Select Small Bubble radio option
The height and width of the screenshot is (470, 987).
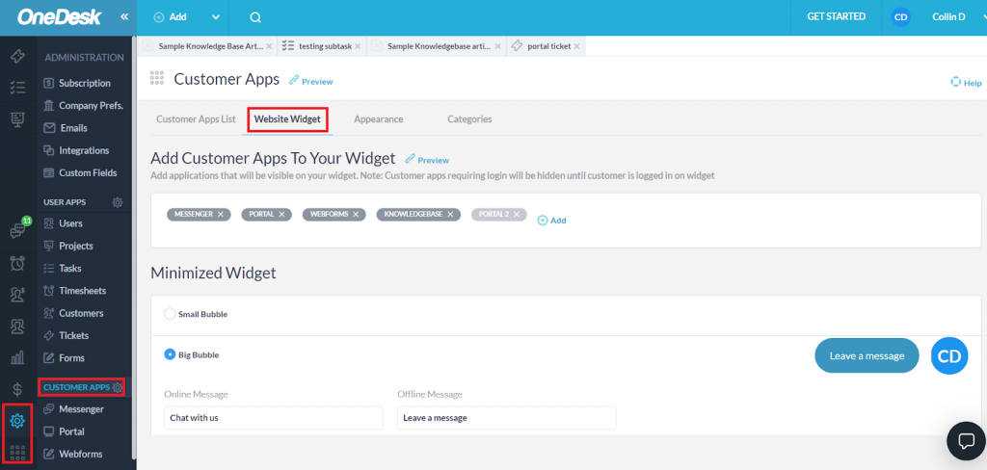pyautogui.click(x=170, y=313)
